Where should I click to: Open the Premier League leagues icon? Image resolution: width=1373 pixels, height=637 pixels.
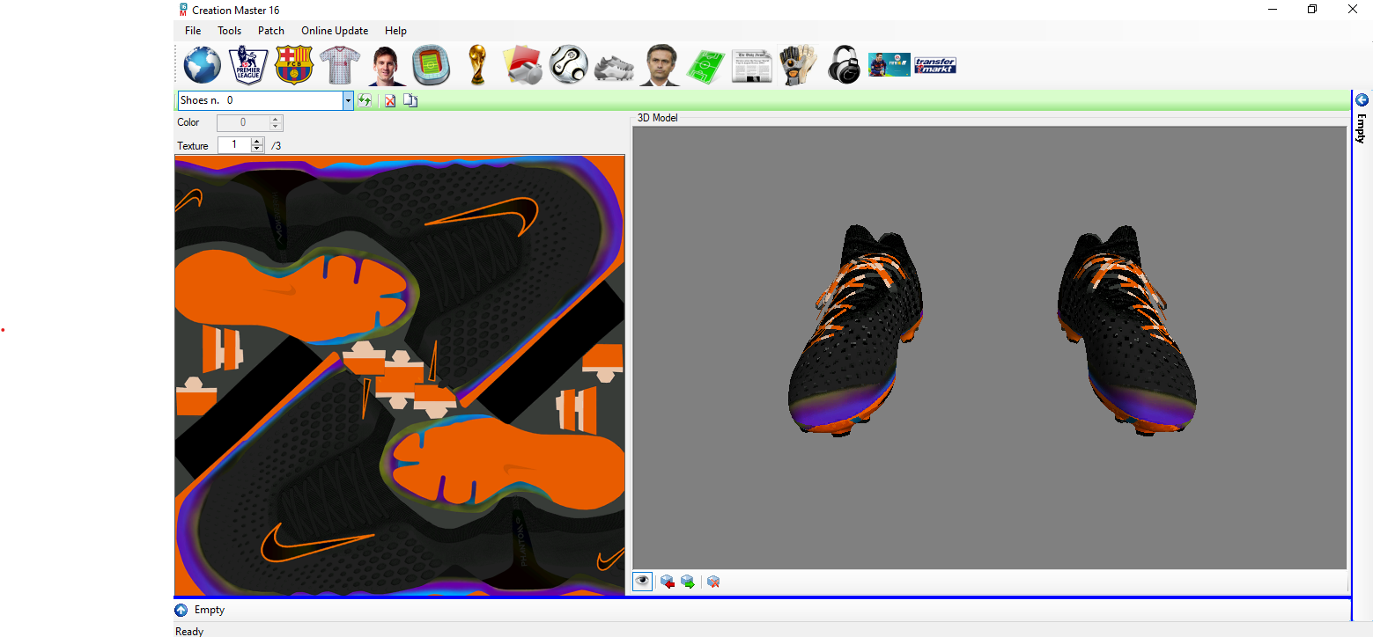coord(248,65)
